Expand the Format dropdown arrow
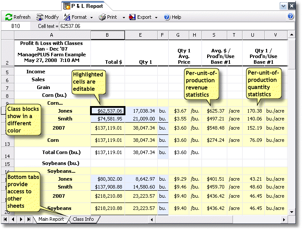Viewport: 302px width, 230px height. [92, 17]
